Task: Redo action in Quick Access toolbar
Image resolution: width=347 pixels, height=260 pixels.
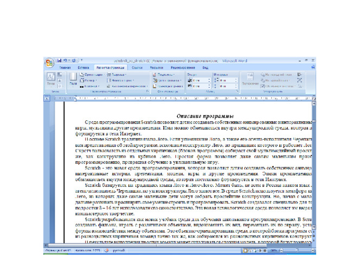Action: (x=74, y=60)
